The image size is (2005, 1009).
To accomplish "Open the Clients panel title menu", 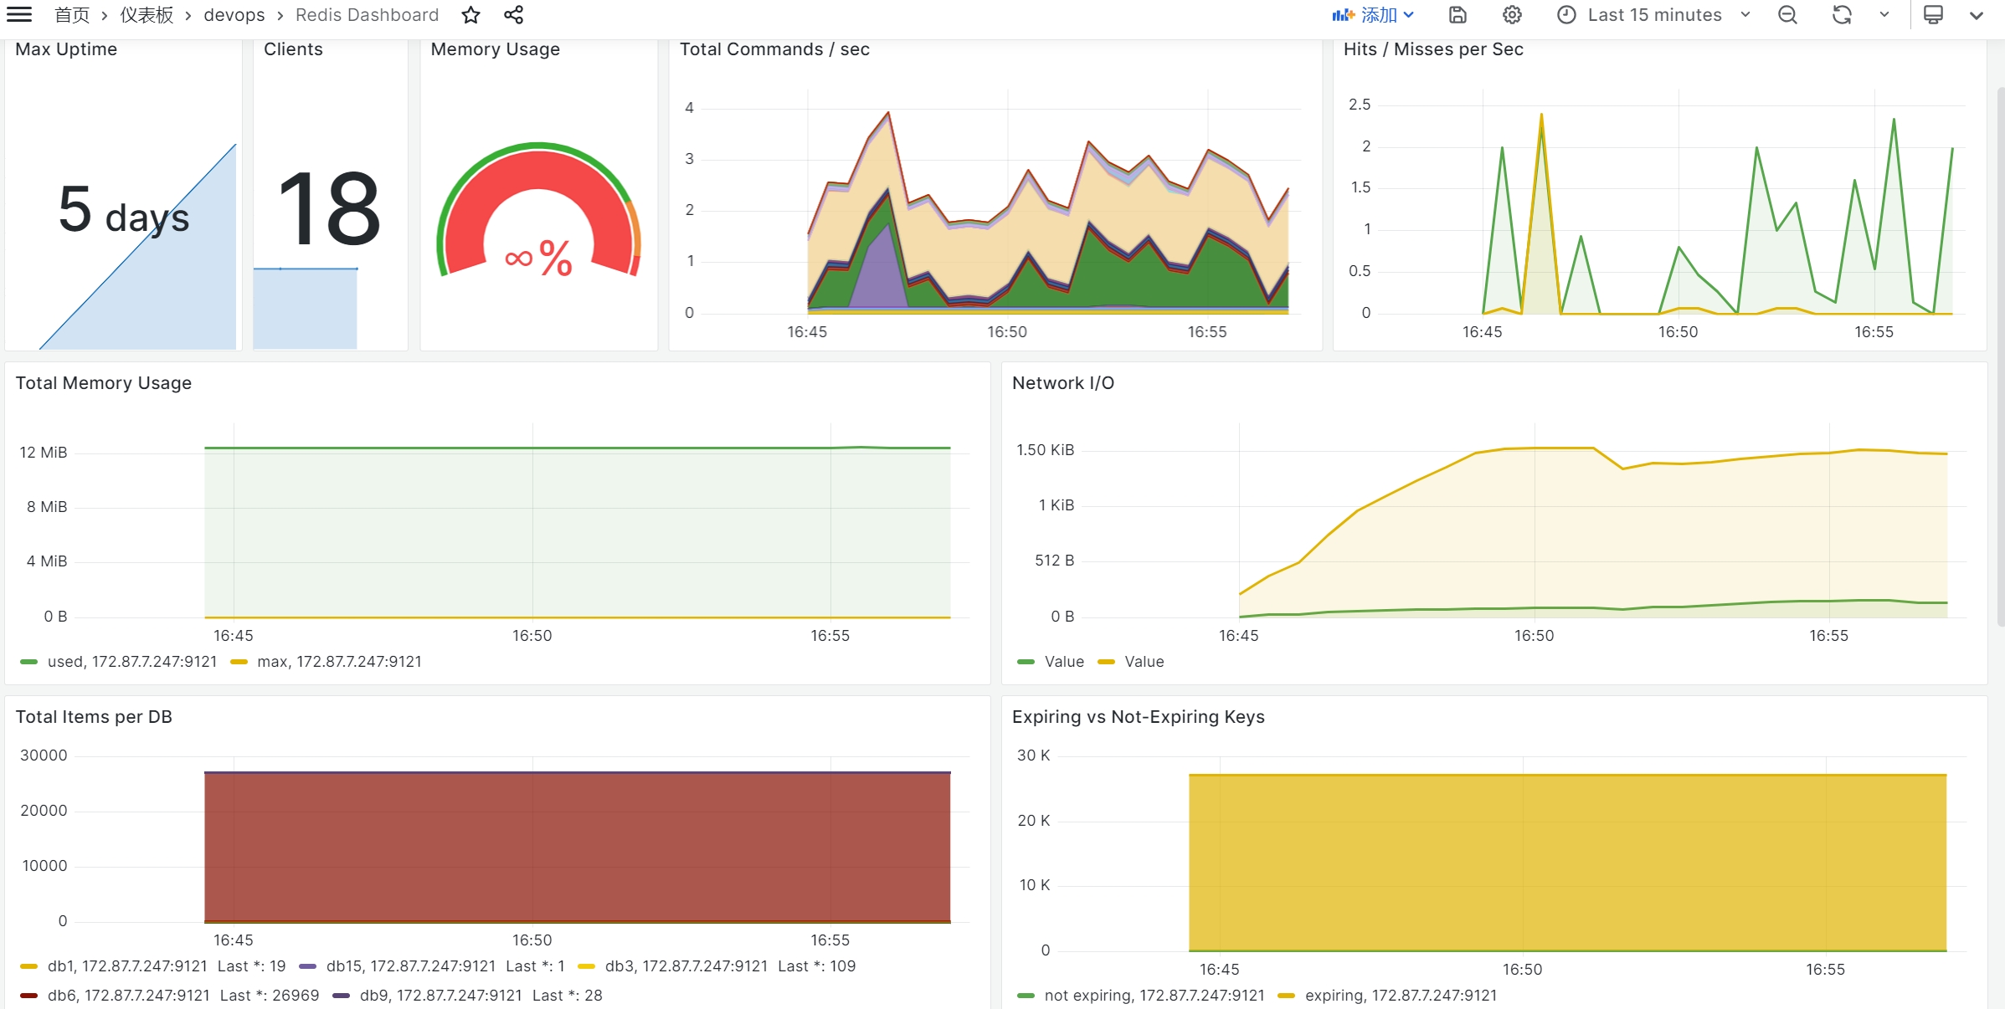I will [293, 49].
